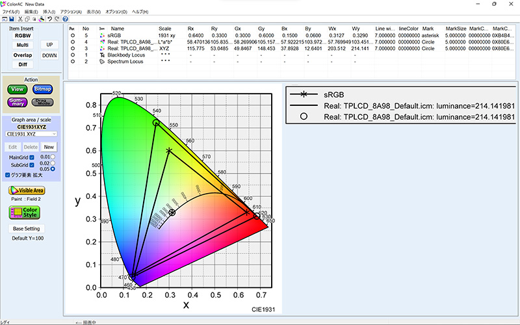The height and width of the screenshot is (325, 520).
Task: Click the purple Summary action button
Action: click(x=17, y=102)
